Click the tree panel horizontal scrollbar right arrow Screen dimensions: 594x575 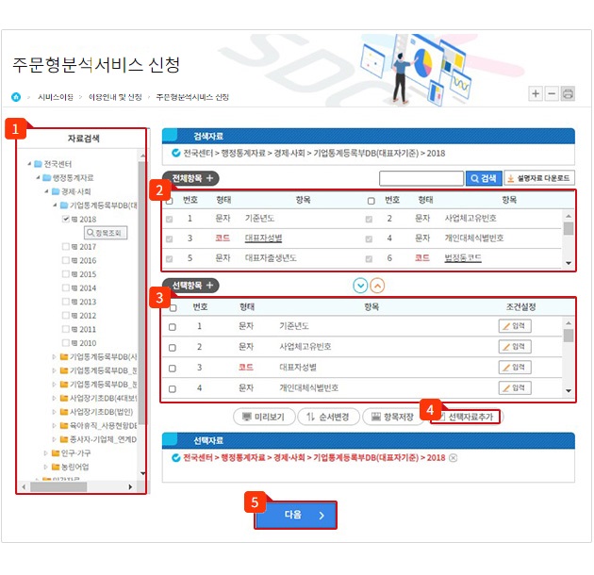coord(130,486)
